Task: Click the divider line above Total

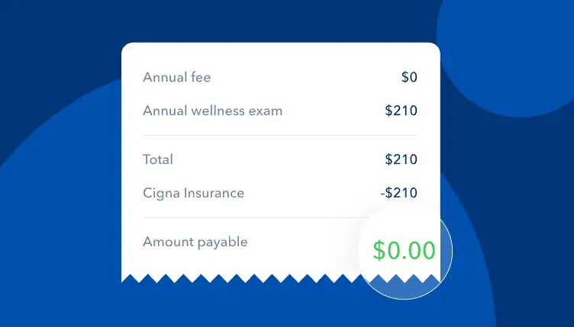Action: [x=280, y=135]
